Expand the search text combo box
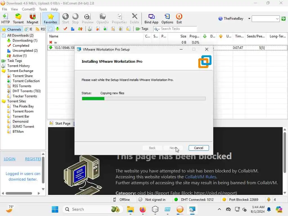 (277, 19)
